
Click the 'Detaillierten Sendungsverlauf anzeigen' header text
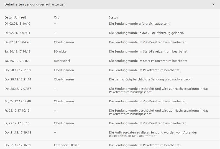pyautogui.click(x=35, y=4)
